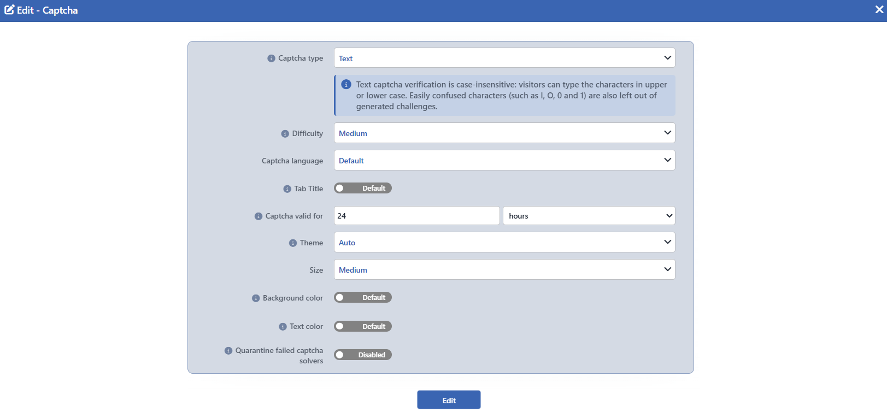The height and width of the screenshot is (412, 887).
Task: Toggle the Tab Title Default switch
Action: pos(363,188)
